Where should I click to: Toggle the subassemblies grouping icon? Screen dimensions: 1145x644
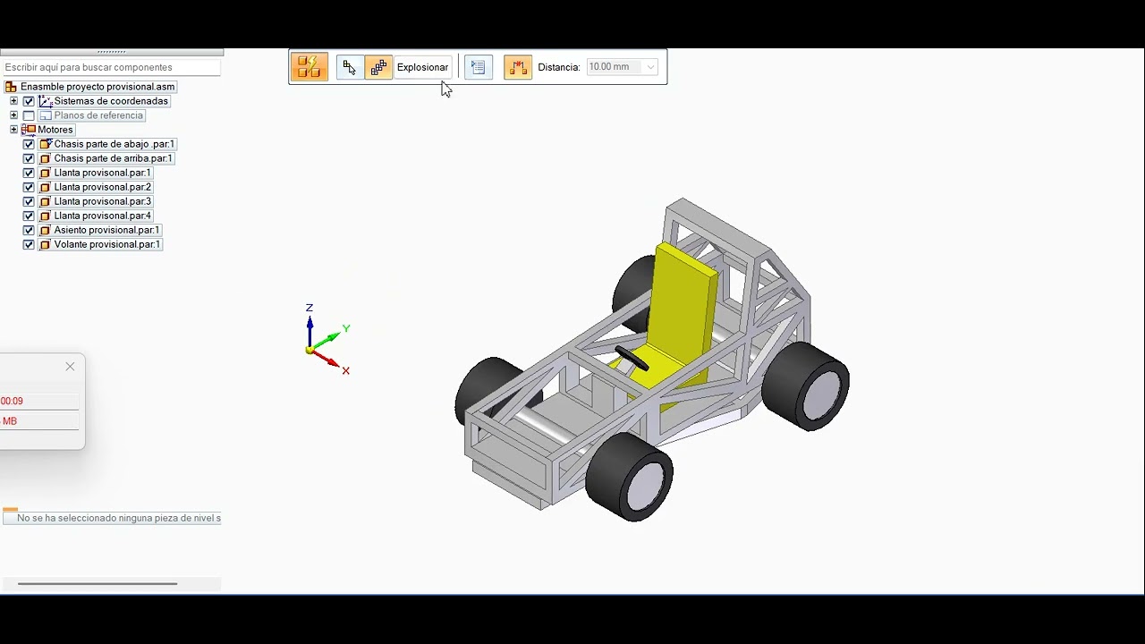tap(378, 67)
